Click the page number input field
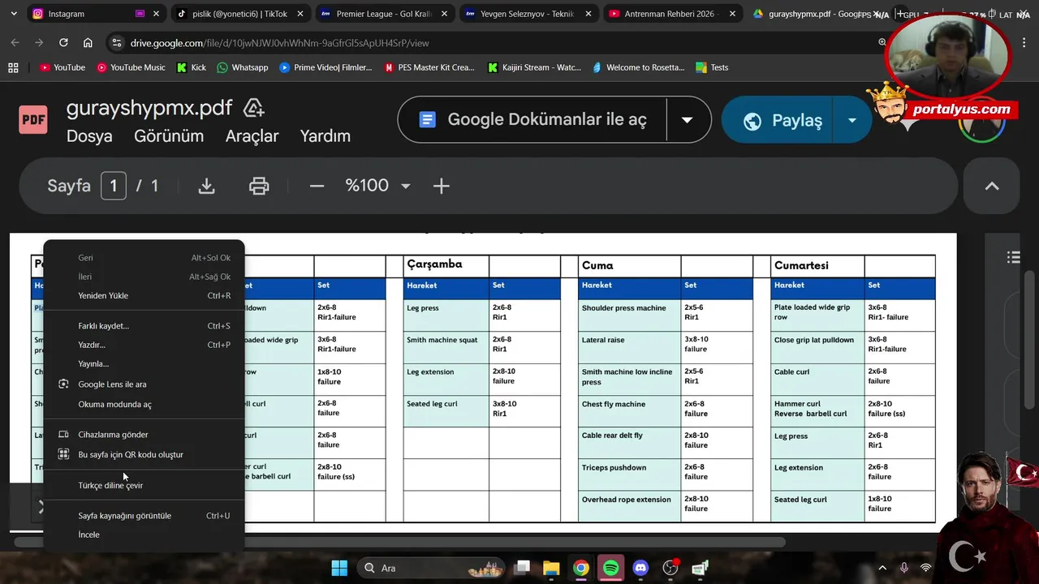 pos(114,186)
